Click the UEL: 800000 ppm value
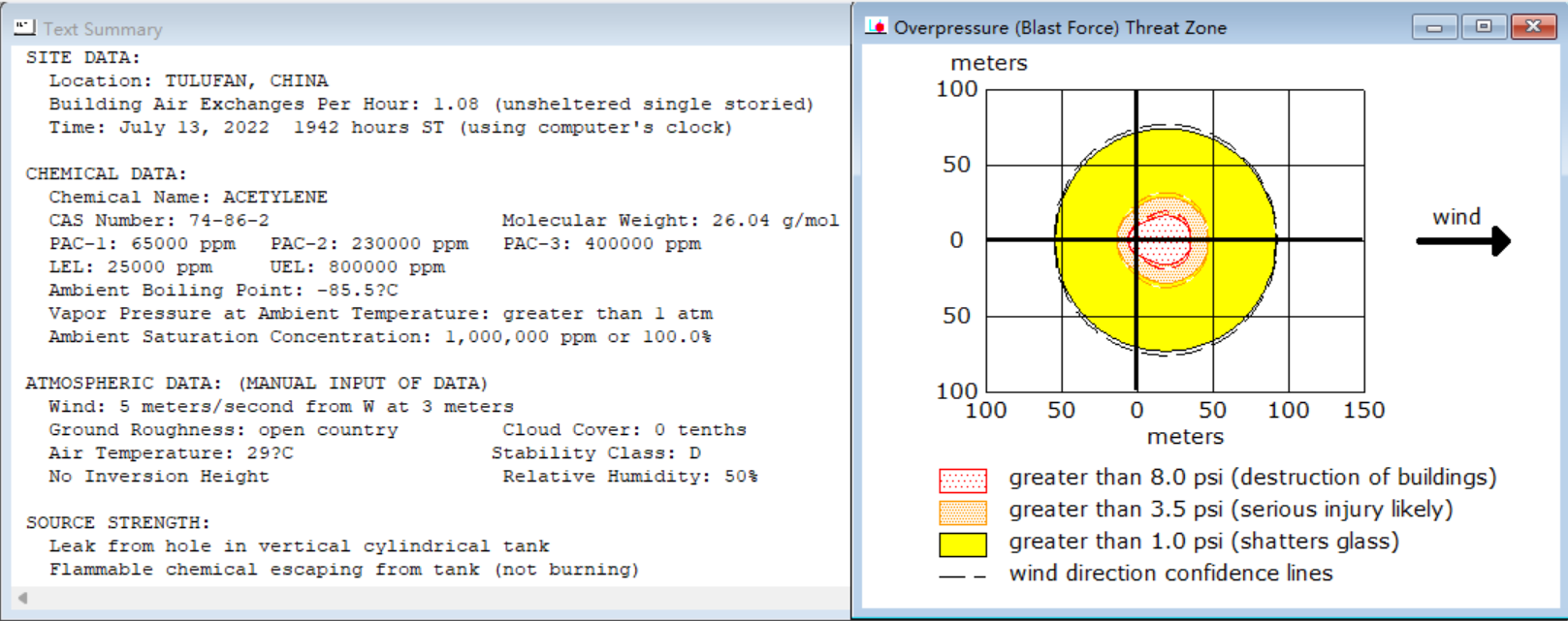The height and width of the screenshot is (621, 1568). click(x=357, y=266)
